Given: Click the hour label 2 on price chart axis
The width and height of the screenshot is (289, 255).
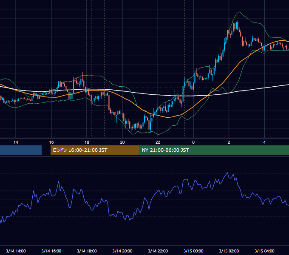Looking at the screenshot, I should point(229,142).
